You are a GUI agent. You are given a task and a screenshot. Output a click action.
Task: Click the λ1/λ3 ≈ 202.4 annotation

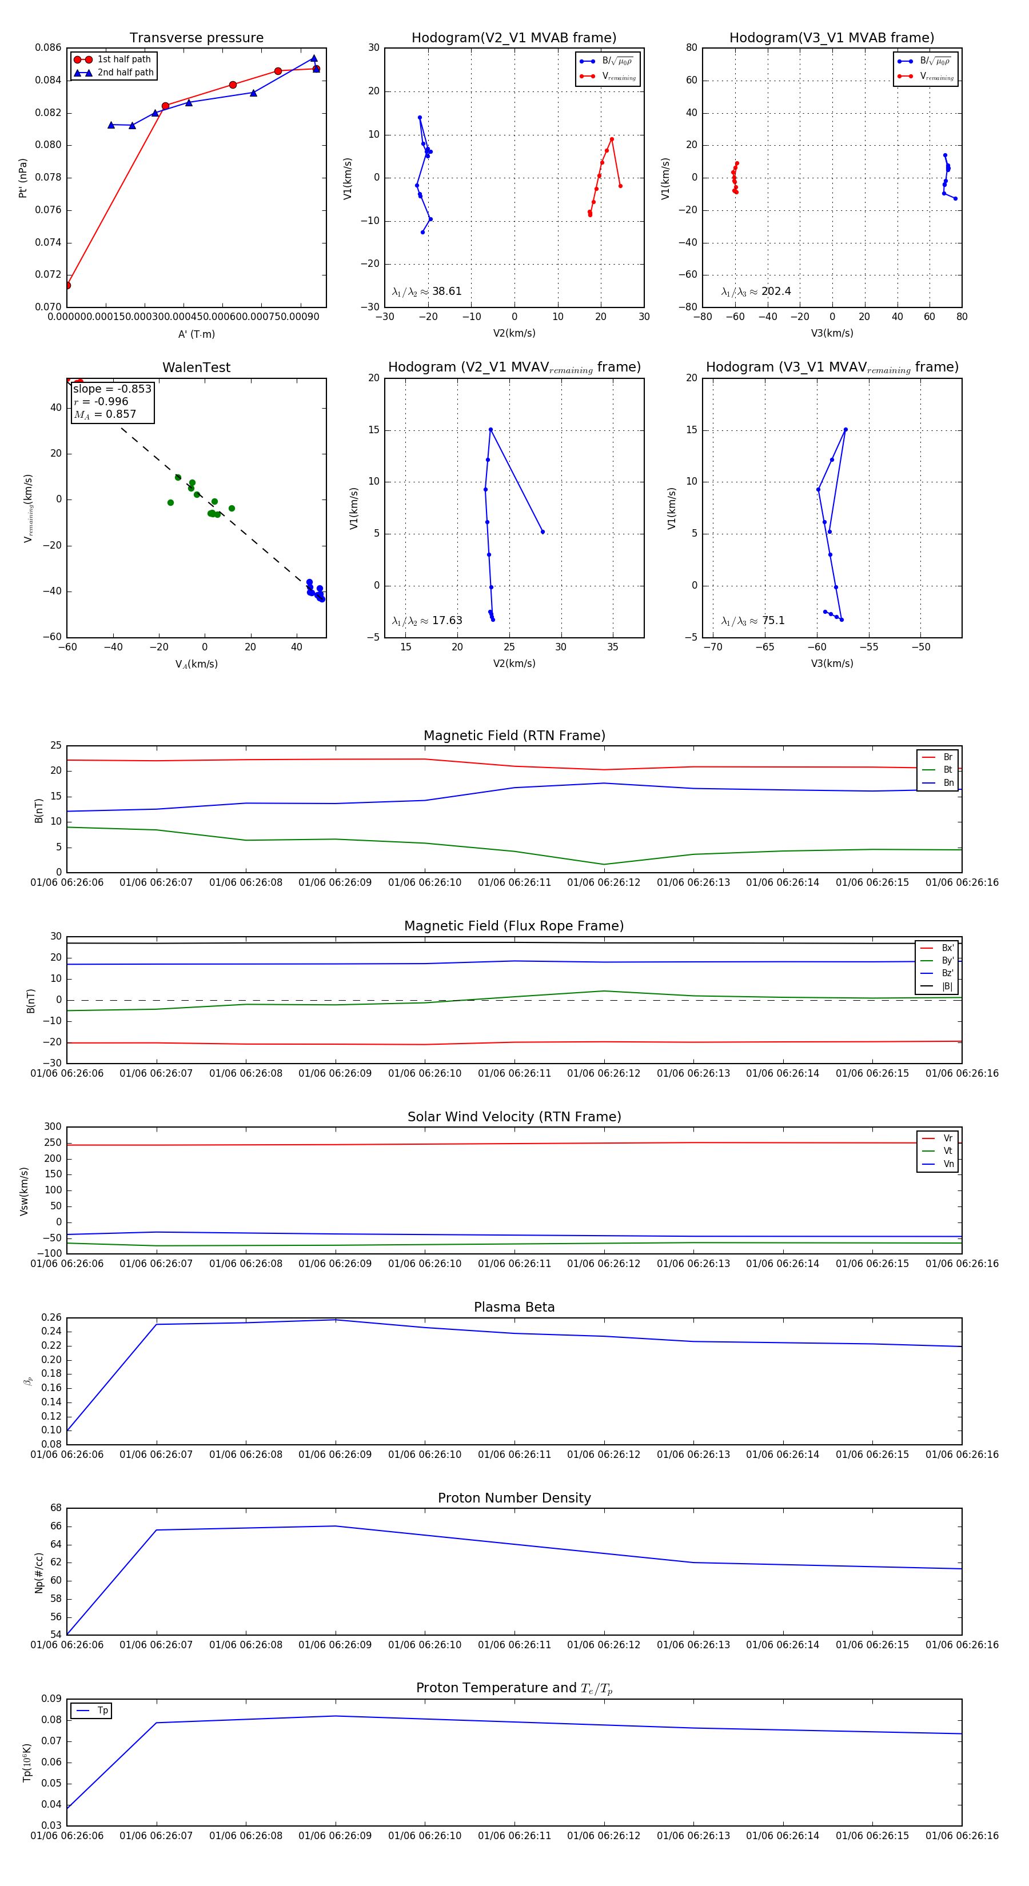pyautogui.click(x=756, y=291)
